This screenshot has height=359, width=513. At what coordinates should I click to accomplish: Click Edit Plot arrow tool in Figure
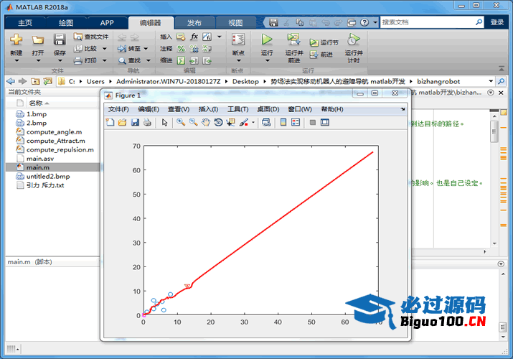click(164, 122)
